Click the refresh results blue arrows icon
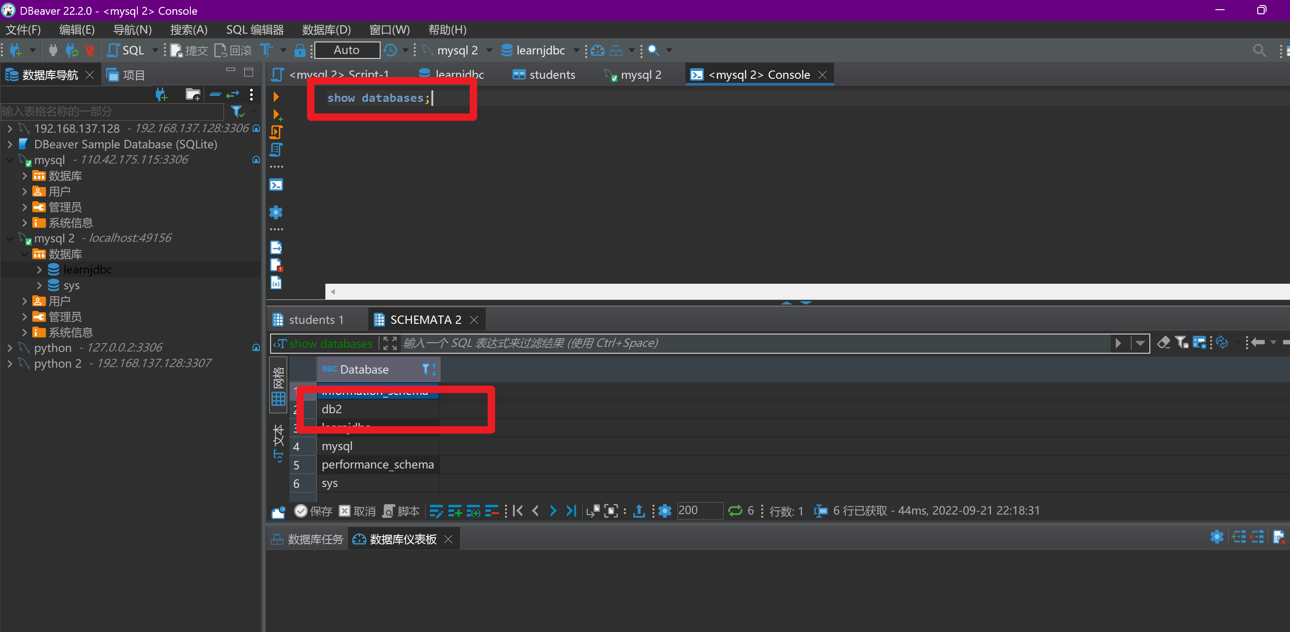This screenshot has height=632, width=1290. click(1222, 343)
